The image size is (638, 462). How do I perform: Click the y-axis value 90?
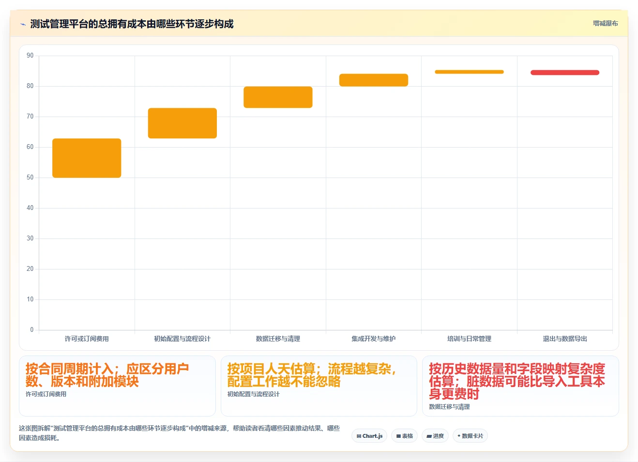click(x=30, y=56)
